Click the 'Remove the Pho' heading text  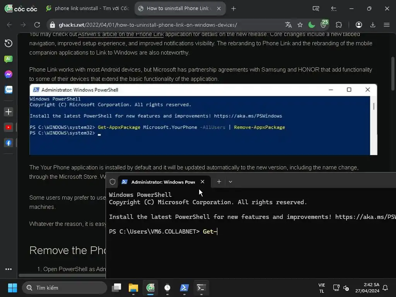point(68,250)
